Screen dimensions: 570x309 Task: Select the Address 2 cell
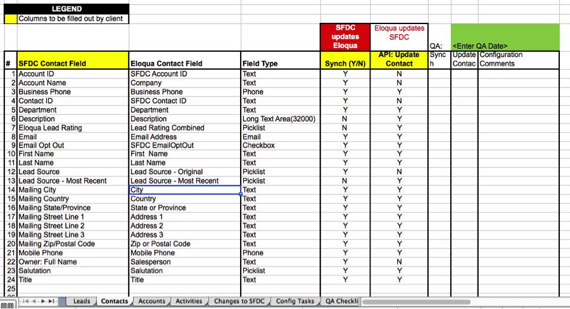[x=185, y=226]
